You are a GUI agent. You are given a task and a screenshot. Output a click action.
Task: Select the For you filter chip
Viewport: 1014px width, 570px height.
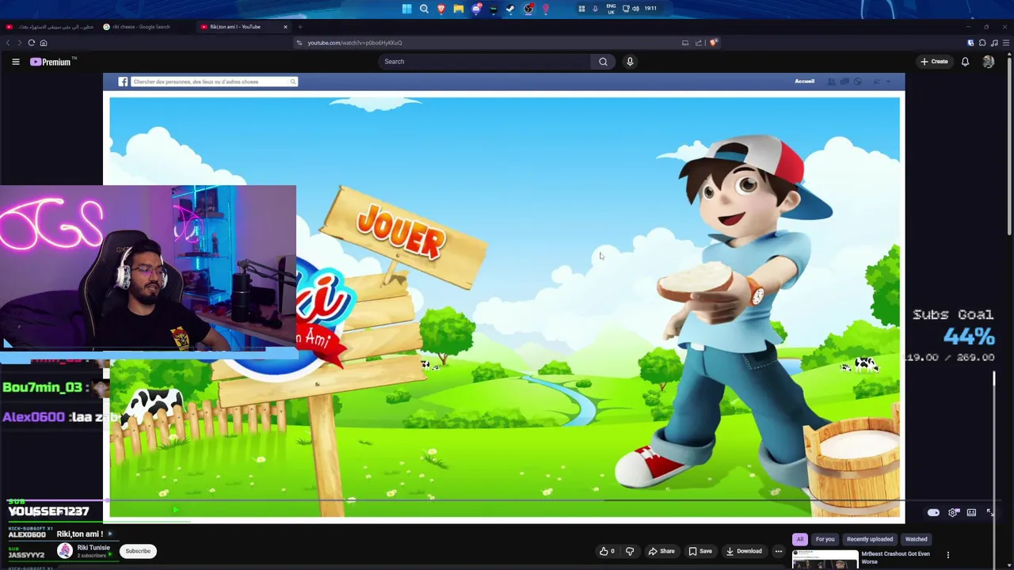(825, 539)
